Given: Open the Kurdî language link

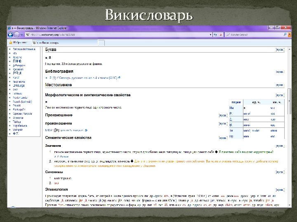Looking at the screenshot, I should (16, 78).
